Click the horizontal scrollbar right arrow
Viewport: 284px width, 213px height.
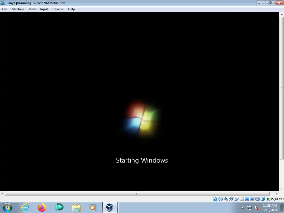[x=277, y=194]
